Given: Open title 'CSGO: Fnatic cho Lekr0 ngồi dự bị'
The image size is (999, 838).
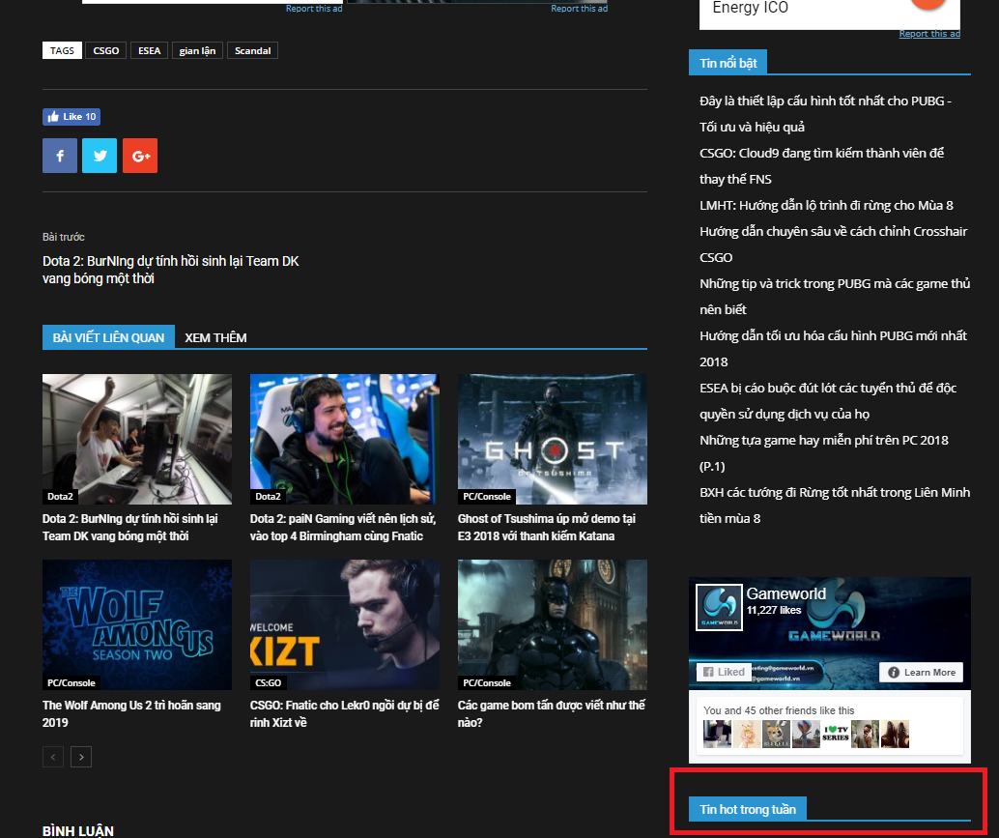Looking at the screenshot, I should (x=345, y=713).
